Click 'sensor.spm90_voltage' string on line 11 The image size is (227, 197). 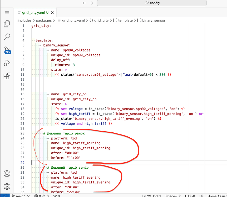[96, 75]
